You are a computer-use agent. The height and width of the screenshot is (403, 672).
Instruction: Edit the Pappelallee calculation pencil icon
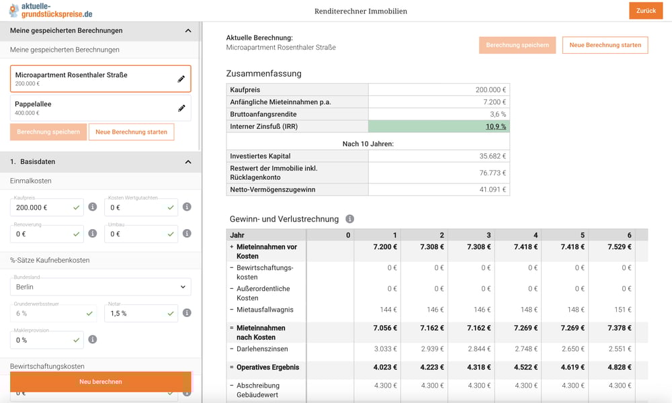[x=181, y=108]
